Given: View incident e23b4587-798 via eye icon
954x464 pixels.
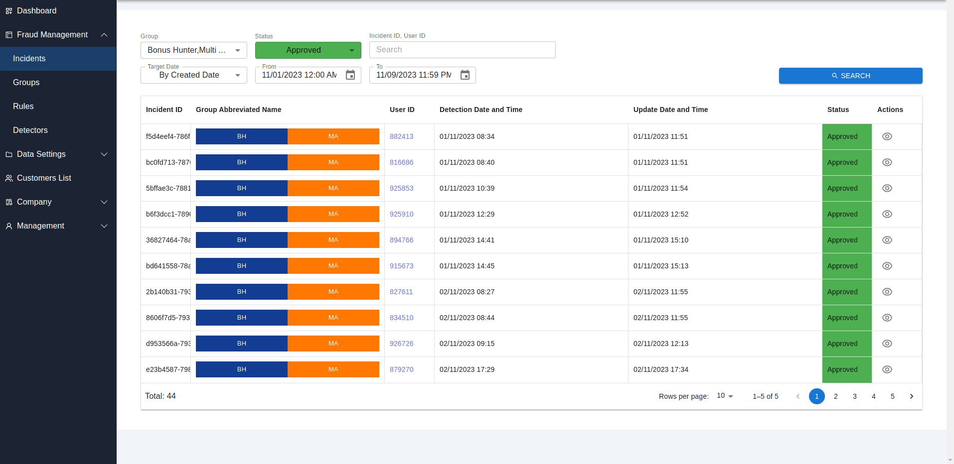Looking at the screenshot, I should pyautogui.click(x=887, y=369).
